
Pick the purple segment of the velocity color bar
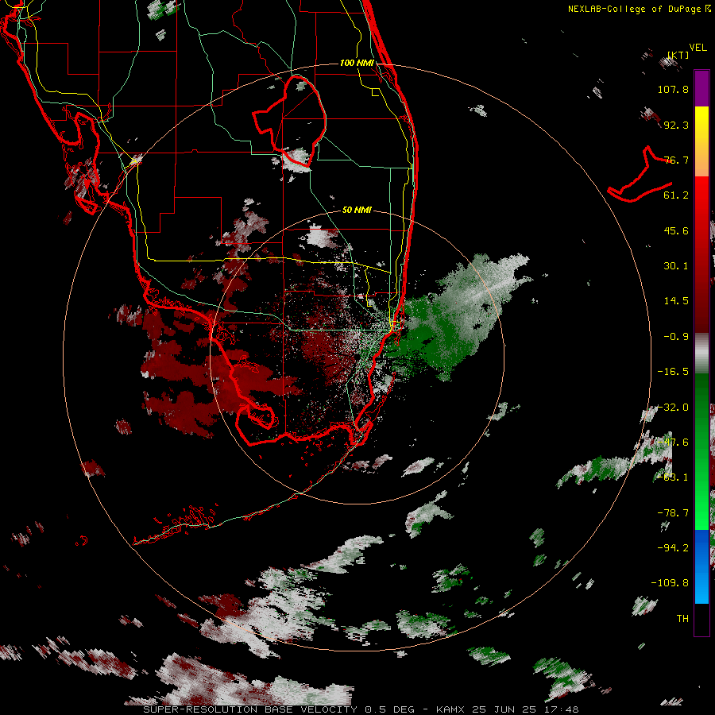pyautogui.click(x=701, y=88)
